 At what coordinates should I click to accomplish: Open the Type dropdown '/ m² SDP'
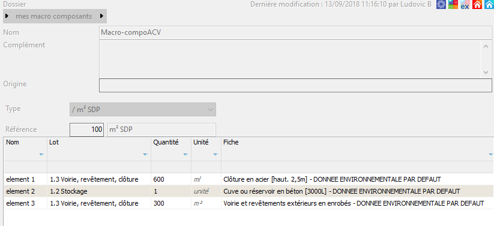point(143,109)
